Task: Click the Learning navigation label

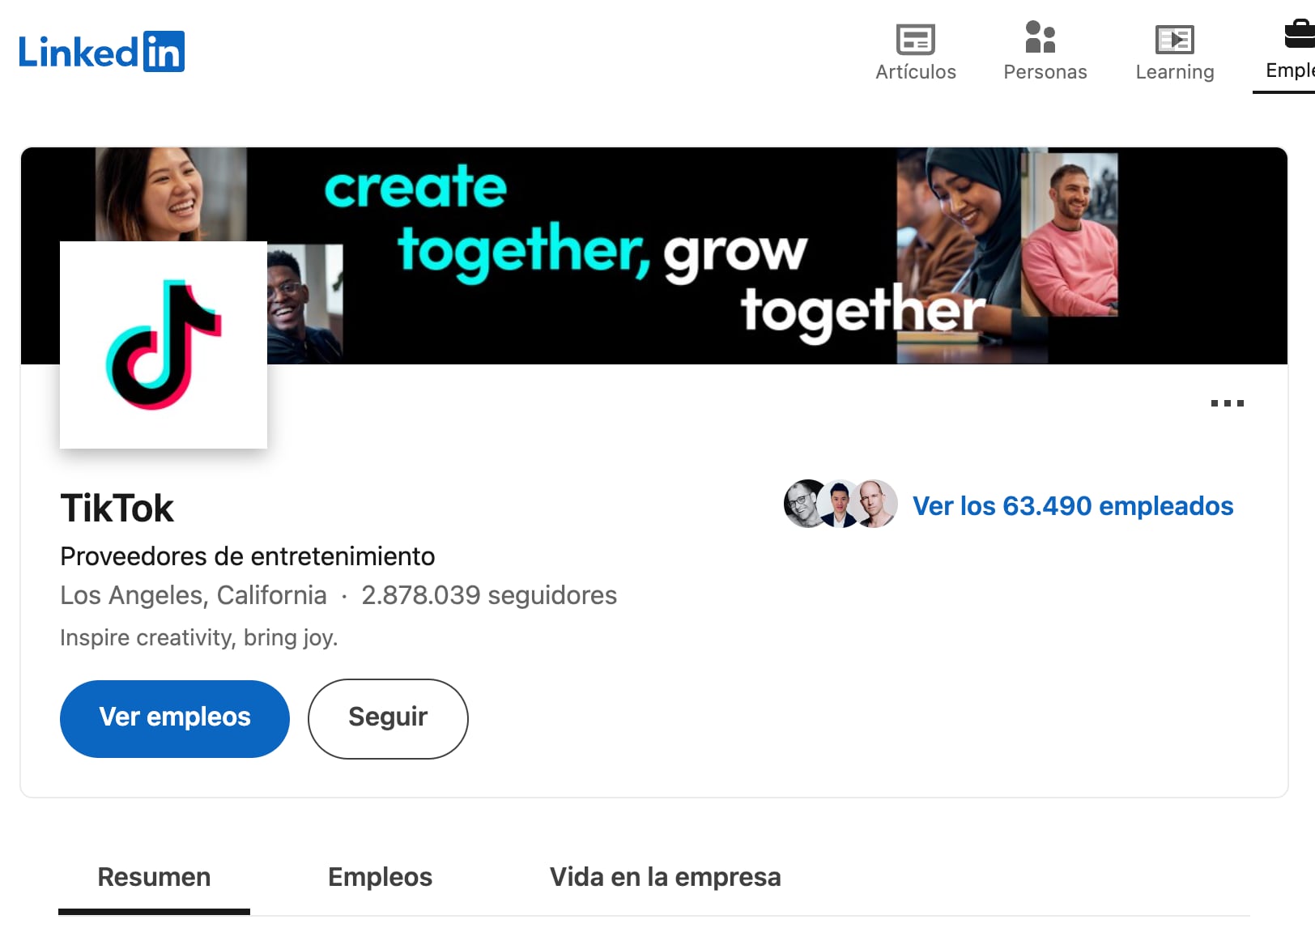Action: click(1174, 72)
